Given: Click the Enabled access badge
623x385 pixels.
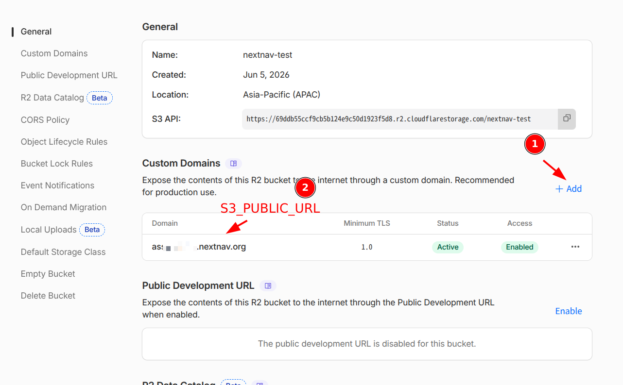Looking at the screenshot, I should click(519, 247).
